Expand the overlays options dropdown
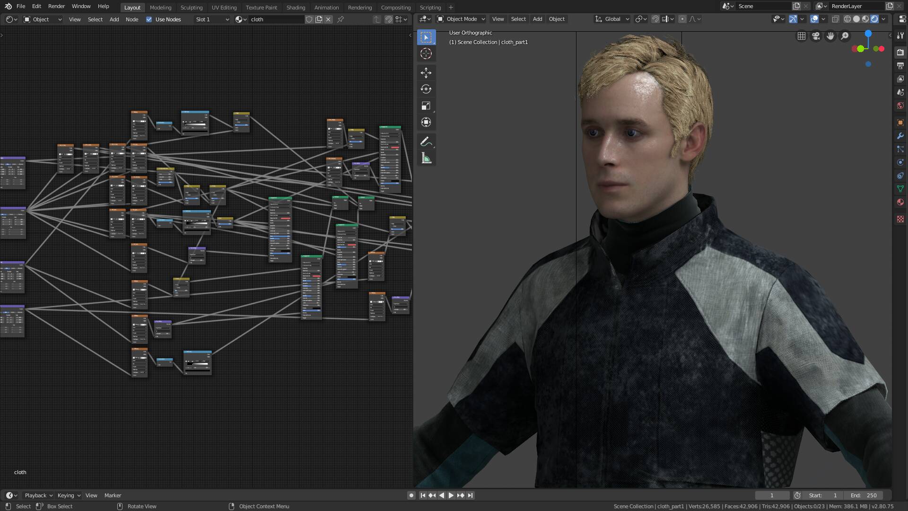The width and height of the screenshot is (908, 511). tap(823, 19)
